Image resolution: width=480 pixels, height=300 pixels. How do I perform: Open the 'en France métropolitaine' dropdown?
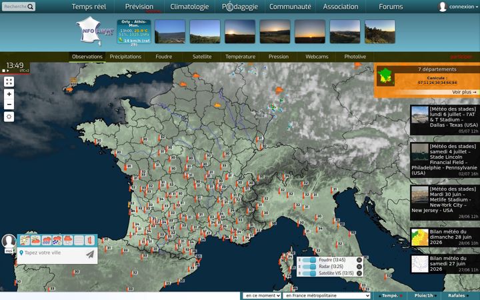327,296
